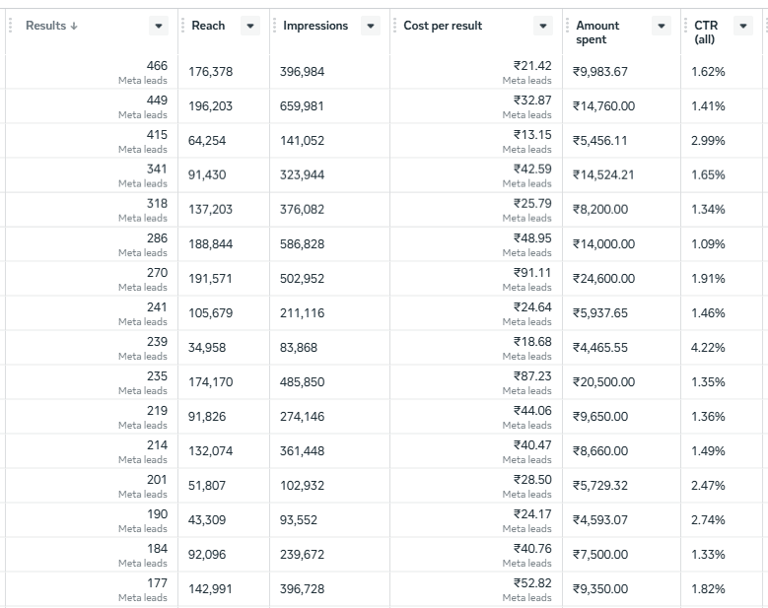Click the CTR (all) drag handle icon

[x=686, y=26]
